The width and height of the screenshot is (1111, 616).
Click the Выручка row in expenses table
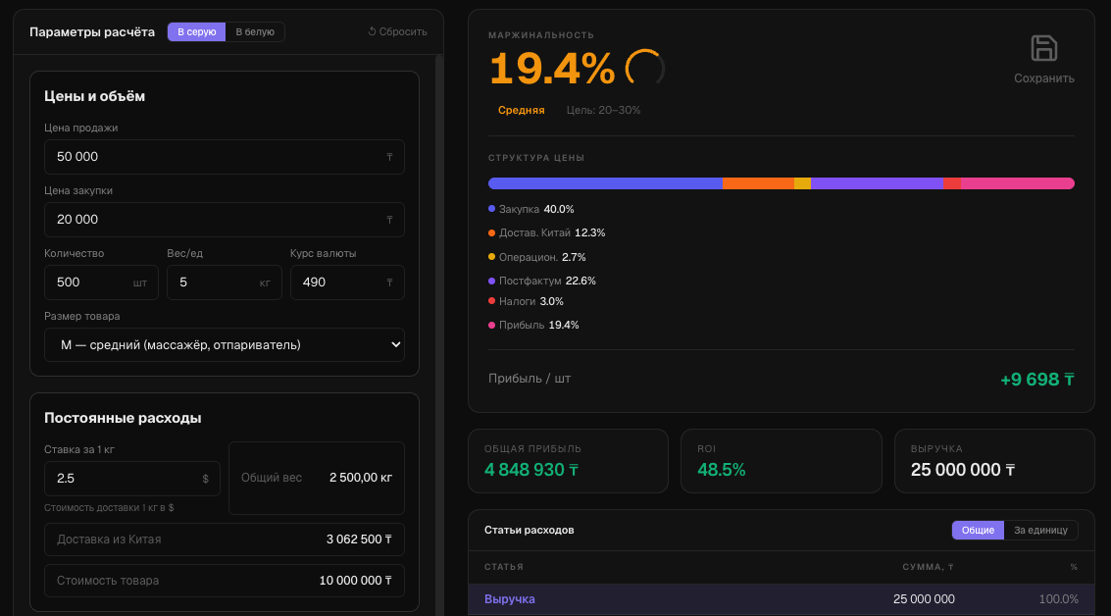pos(782,599)
